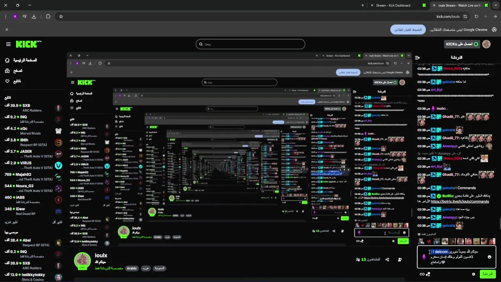Expand the following list with show more

click(12, 222)
